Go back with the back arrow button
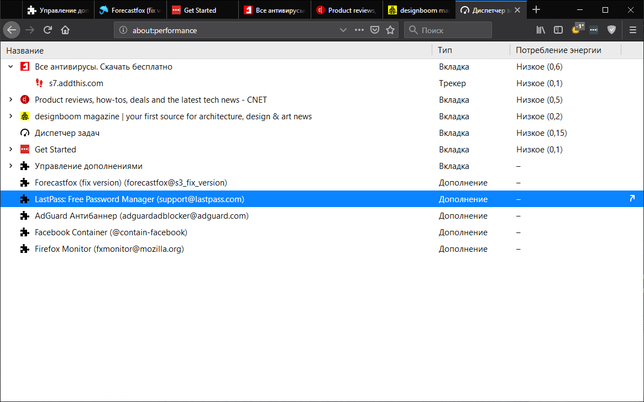This screenshot has height=402, width=644. point(12,30)
